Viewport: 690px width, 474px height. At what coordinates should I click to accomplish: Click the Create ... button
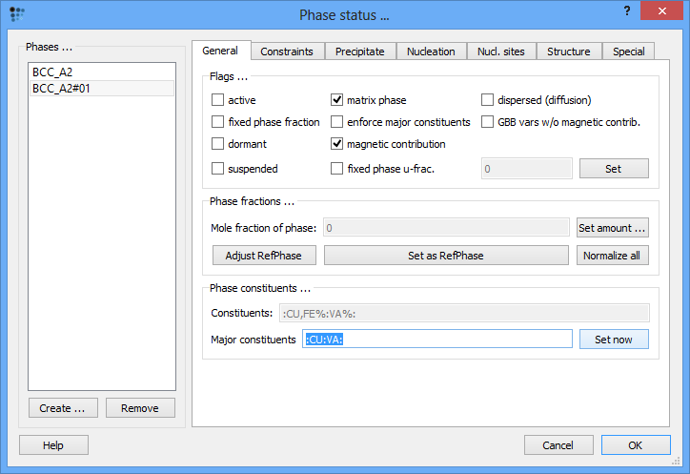pyautogui.click(x=63, y=408)
